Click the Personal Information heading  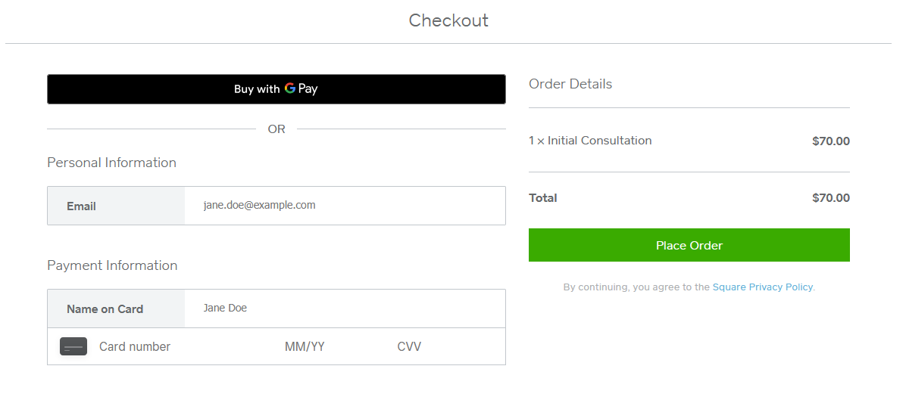(111, 163)
